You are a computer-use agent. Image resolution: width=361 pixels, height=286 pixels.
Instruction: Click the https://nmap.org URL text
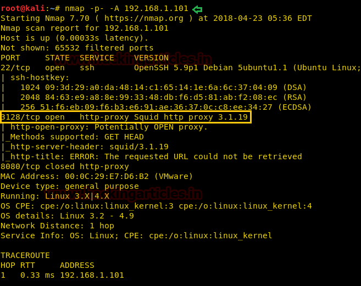click(x=144, y=18)
